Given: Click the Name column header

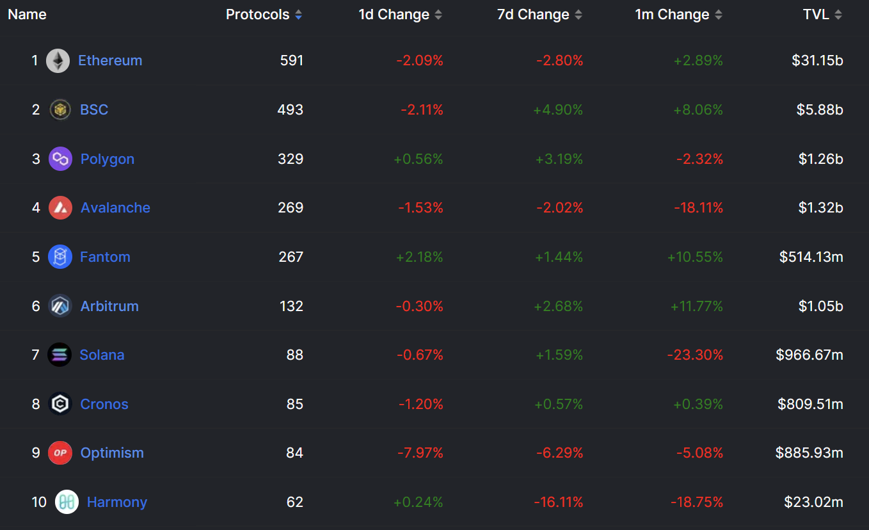Looking at the screenshot, I should tap(27, 15).
